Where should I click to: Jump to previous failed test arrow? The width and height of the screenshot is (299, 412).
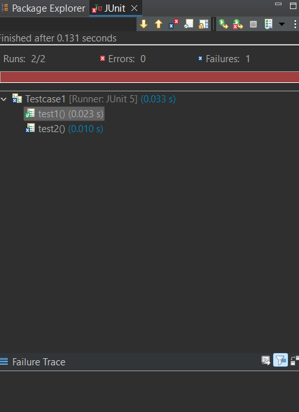(159, 24)
